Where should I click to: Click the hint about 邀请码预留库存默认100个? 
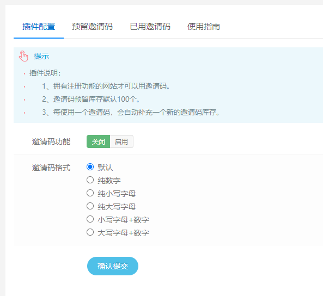pos(91,99)
